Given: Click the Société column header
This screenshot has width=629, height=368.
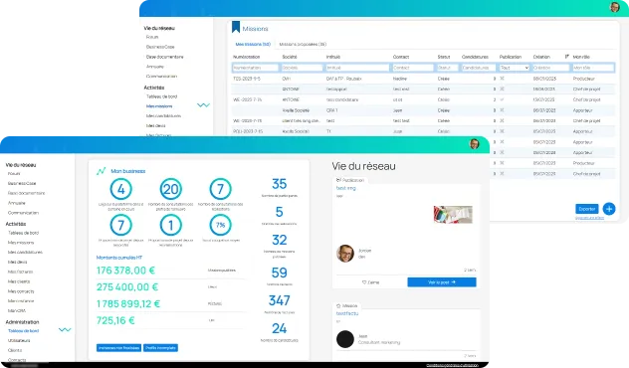Looking at the screenshot, I should click(x=290, y=57).
